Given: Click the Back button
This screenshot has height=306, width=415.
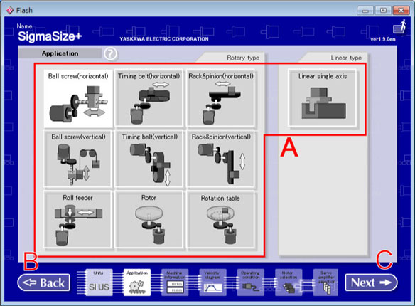Looking at the screenshot, I should (44, 283).
